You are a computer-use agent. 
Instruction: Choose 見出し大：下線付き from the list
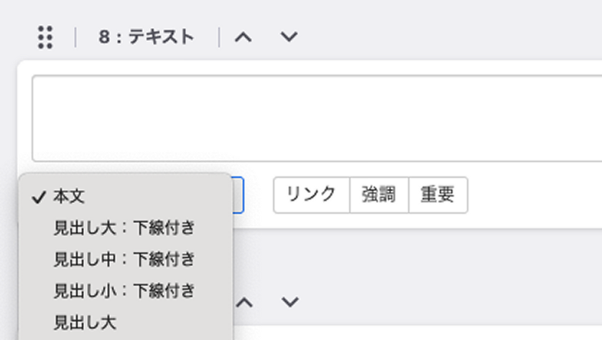pos(126,228)
